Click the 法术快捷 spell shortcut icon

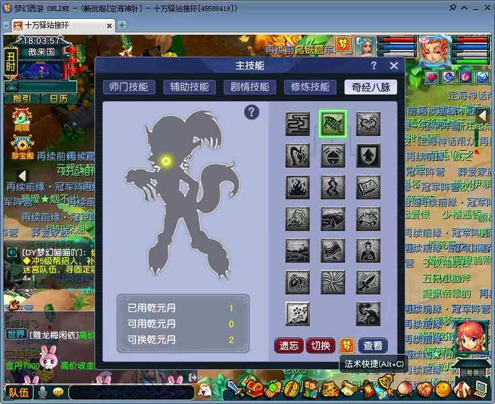tap(347, 345)
